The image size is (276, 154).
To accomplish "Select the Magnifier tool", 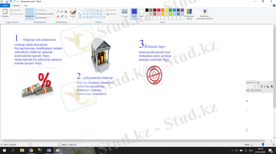I will [66, 16].
